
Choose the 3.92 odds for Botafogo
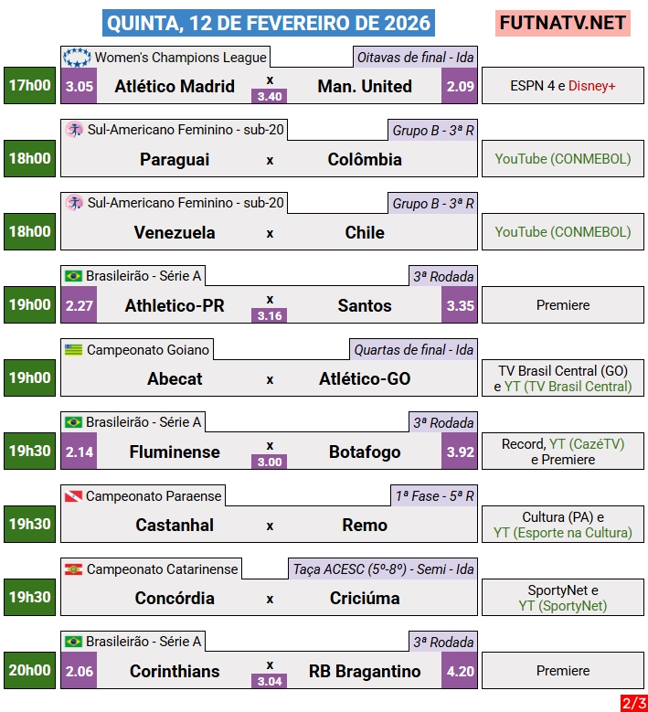click(x=460, y=452)
